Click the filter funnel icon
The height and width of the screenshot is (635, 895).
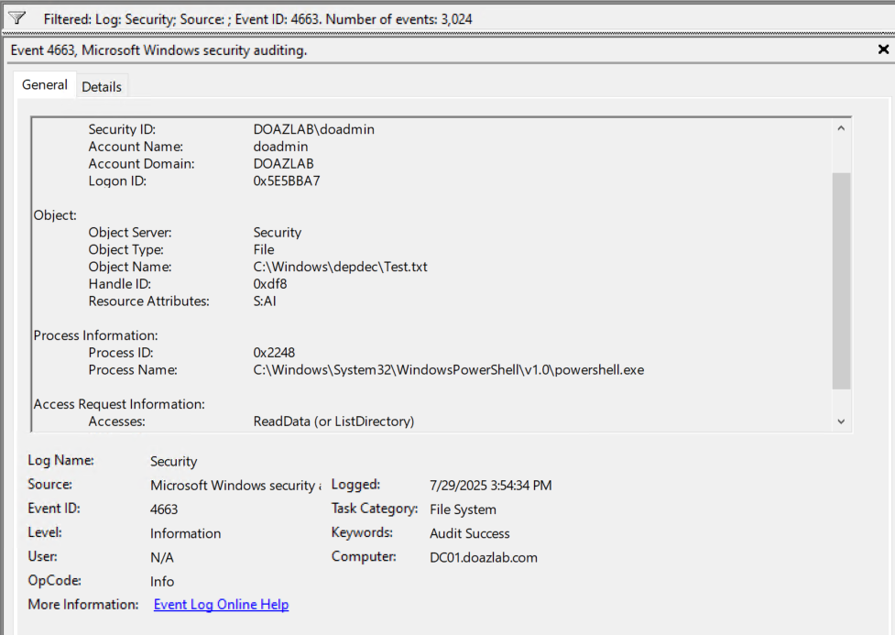(16, 18)
